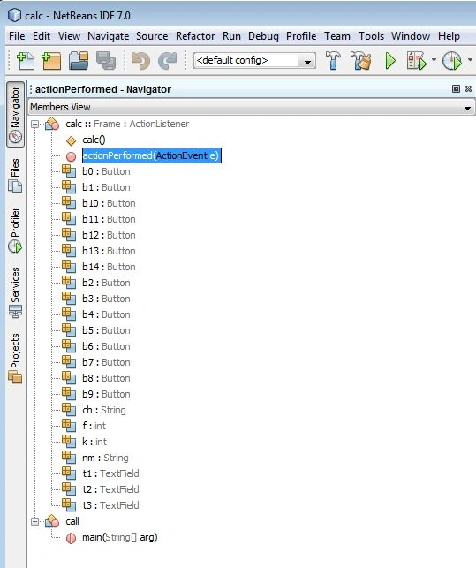Screen dimensions: 476x568
Task: Switch to the Projects side tab
Action: (x=15, y=358)
